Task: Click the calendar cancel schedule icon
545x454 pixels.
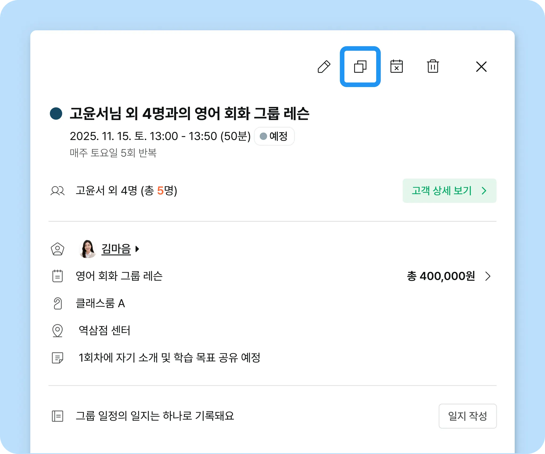Action: [396, 66]
